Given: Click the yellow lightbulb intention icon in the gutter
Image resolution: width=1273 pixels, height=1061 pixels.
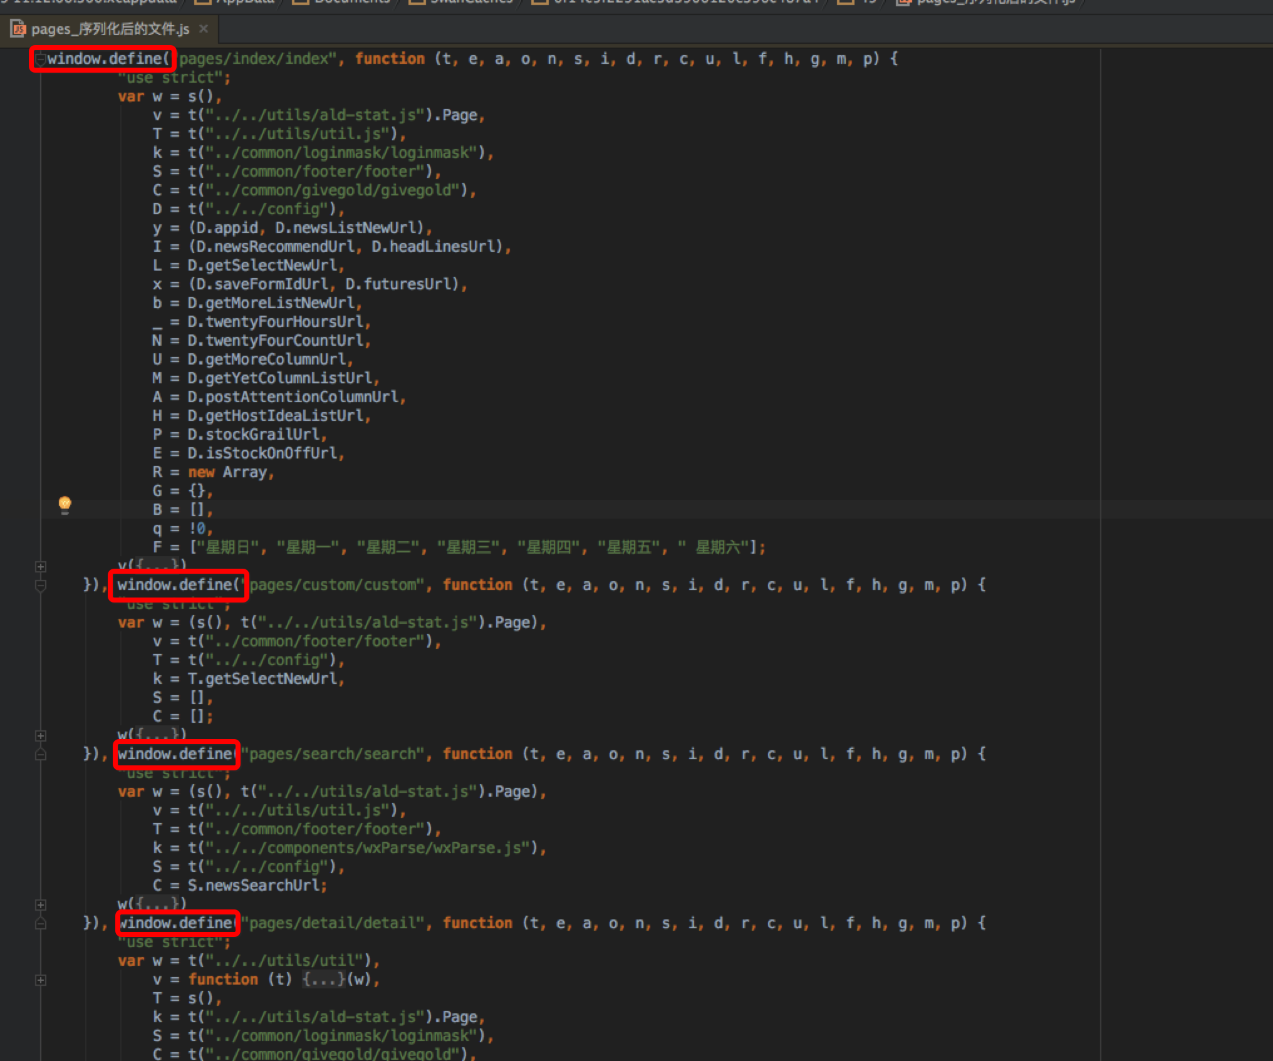Looking at the screenshot, I should pyautogui.click(x=65, y=504).
